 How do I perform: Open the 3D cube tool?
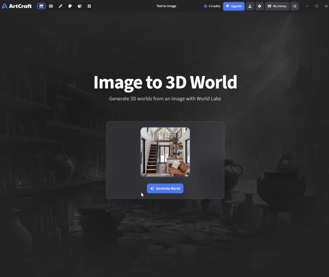tap(80, 6)
